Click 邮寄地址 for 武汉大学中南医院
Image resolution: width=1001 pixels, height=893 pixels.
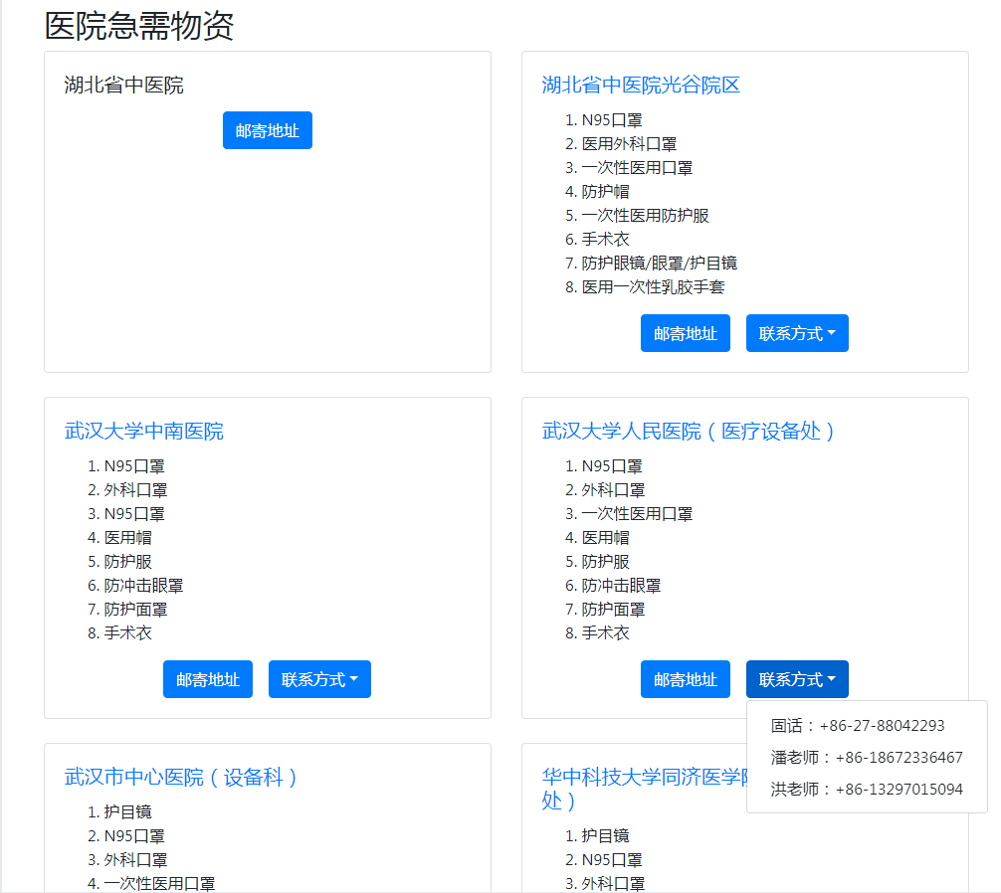pos(208,679)
